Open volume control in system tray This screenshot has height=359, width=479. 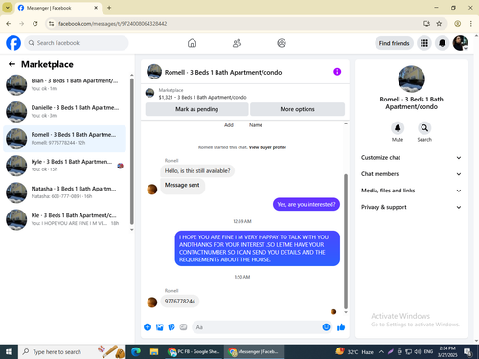(x=418, y=352)
